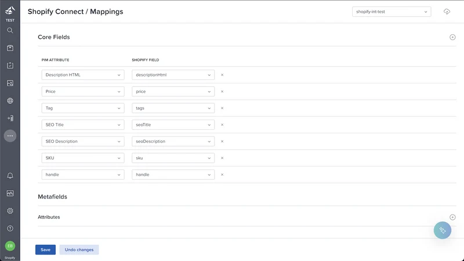Click the cloud sync icon at top right

pyautogui.click(x=447, y=12)
